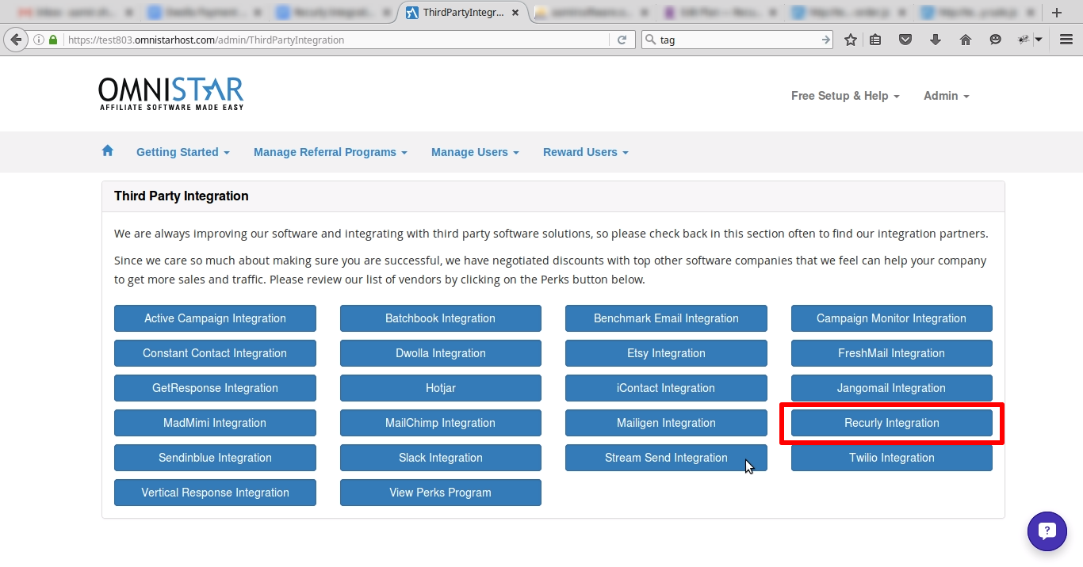
Task: Select Etsy Integration
Action: (666, 353)
